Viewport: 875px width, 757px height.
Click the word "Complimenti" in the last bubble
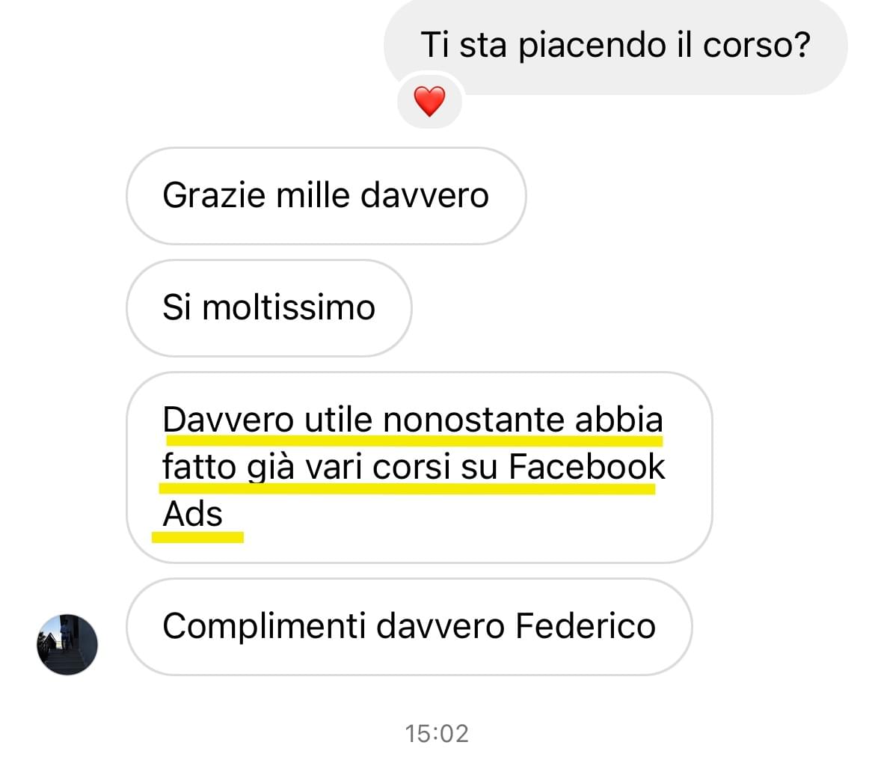pos(264,626)
